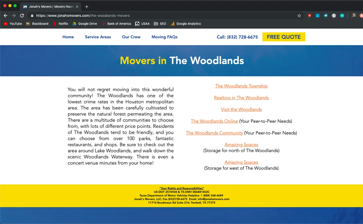363x224 pixels.
Task: Click the info@jonahsmovers.com email in the footer
Action: coord(214,199)
